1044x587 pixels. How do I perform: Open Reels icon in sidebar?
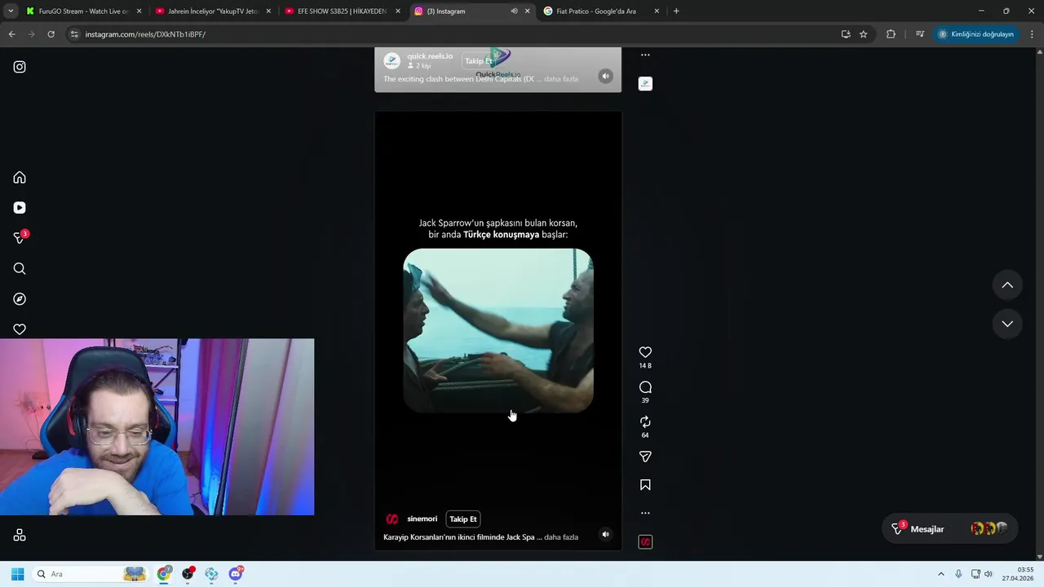click(20, 208)
